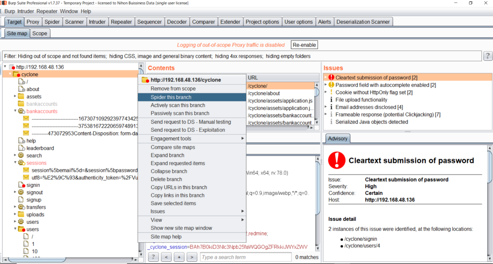Click the gear icon beside sessions

(x=21, y=163)
